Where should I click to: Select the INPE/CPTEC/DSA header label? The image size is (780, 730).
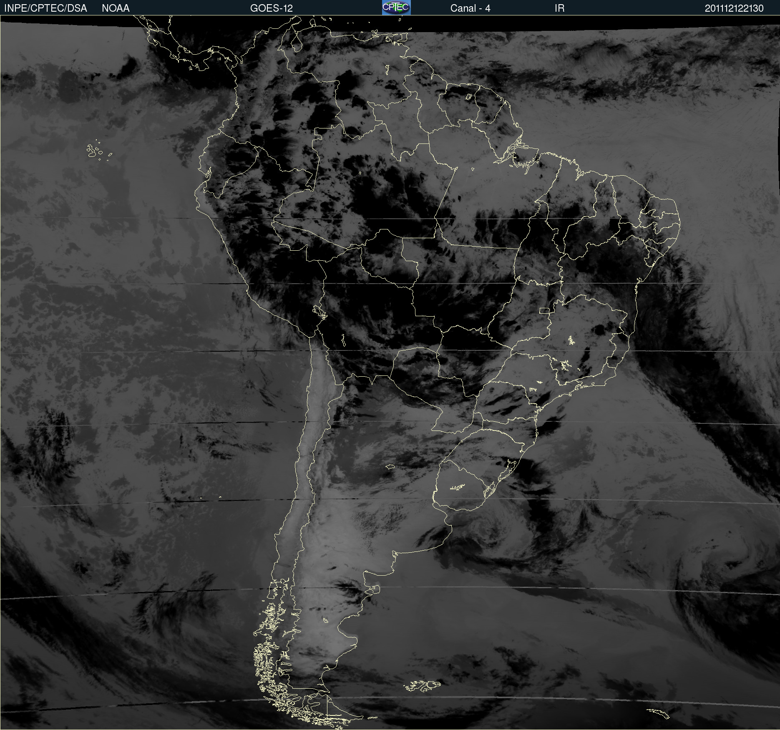tap(45, 8)
